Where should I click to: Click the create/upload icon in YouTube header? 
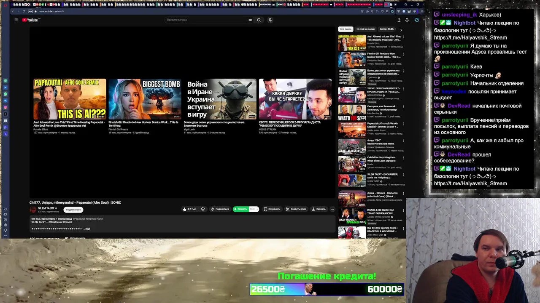(x=399, y=20)
